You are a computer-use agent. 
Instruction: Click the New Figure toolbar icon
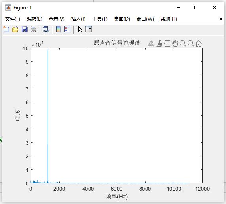coord(6,29)
